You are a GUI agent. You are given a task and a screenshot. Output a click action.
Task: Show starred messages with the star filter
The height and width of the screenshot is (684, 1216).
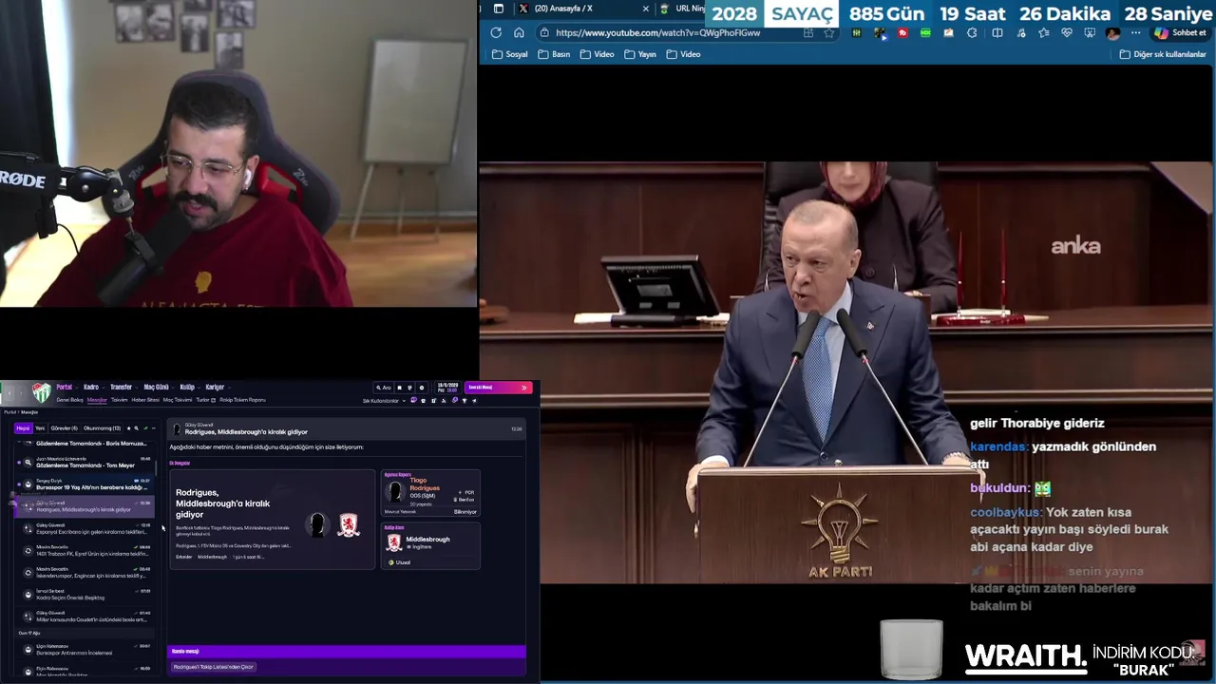point(128,428)
